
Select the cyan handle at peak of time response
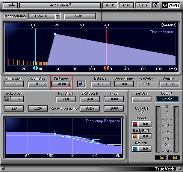click(55, 34)
